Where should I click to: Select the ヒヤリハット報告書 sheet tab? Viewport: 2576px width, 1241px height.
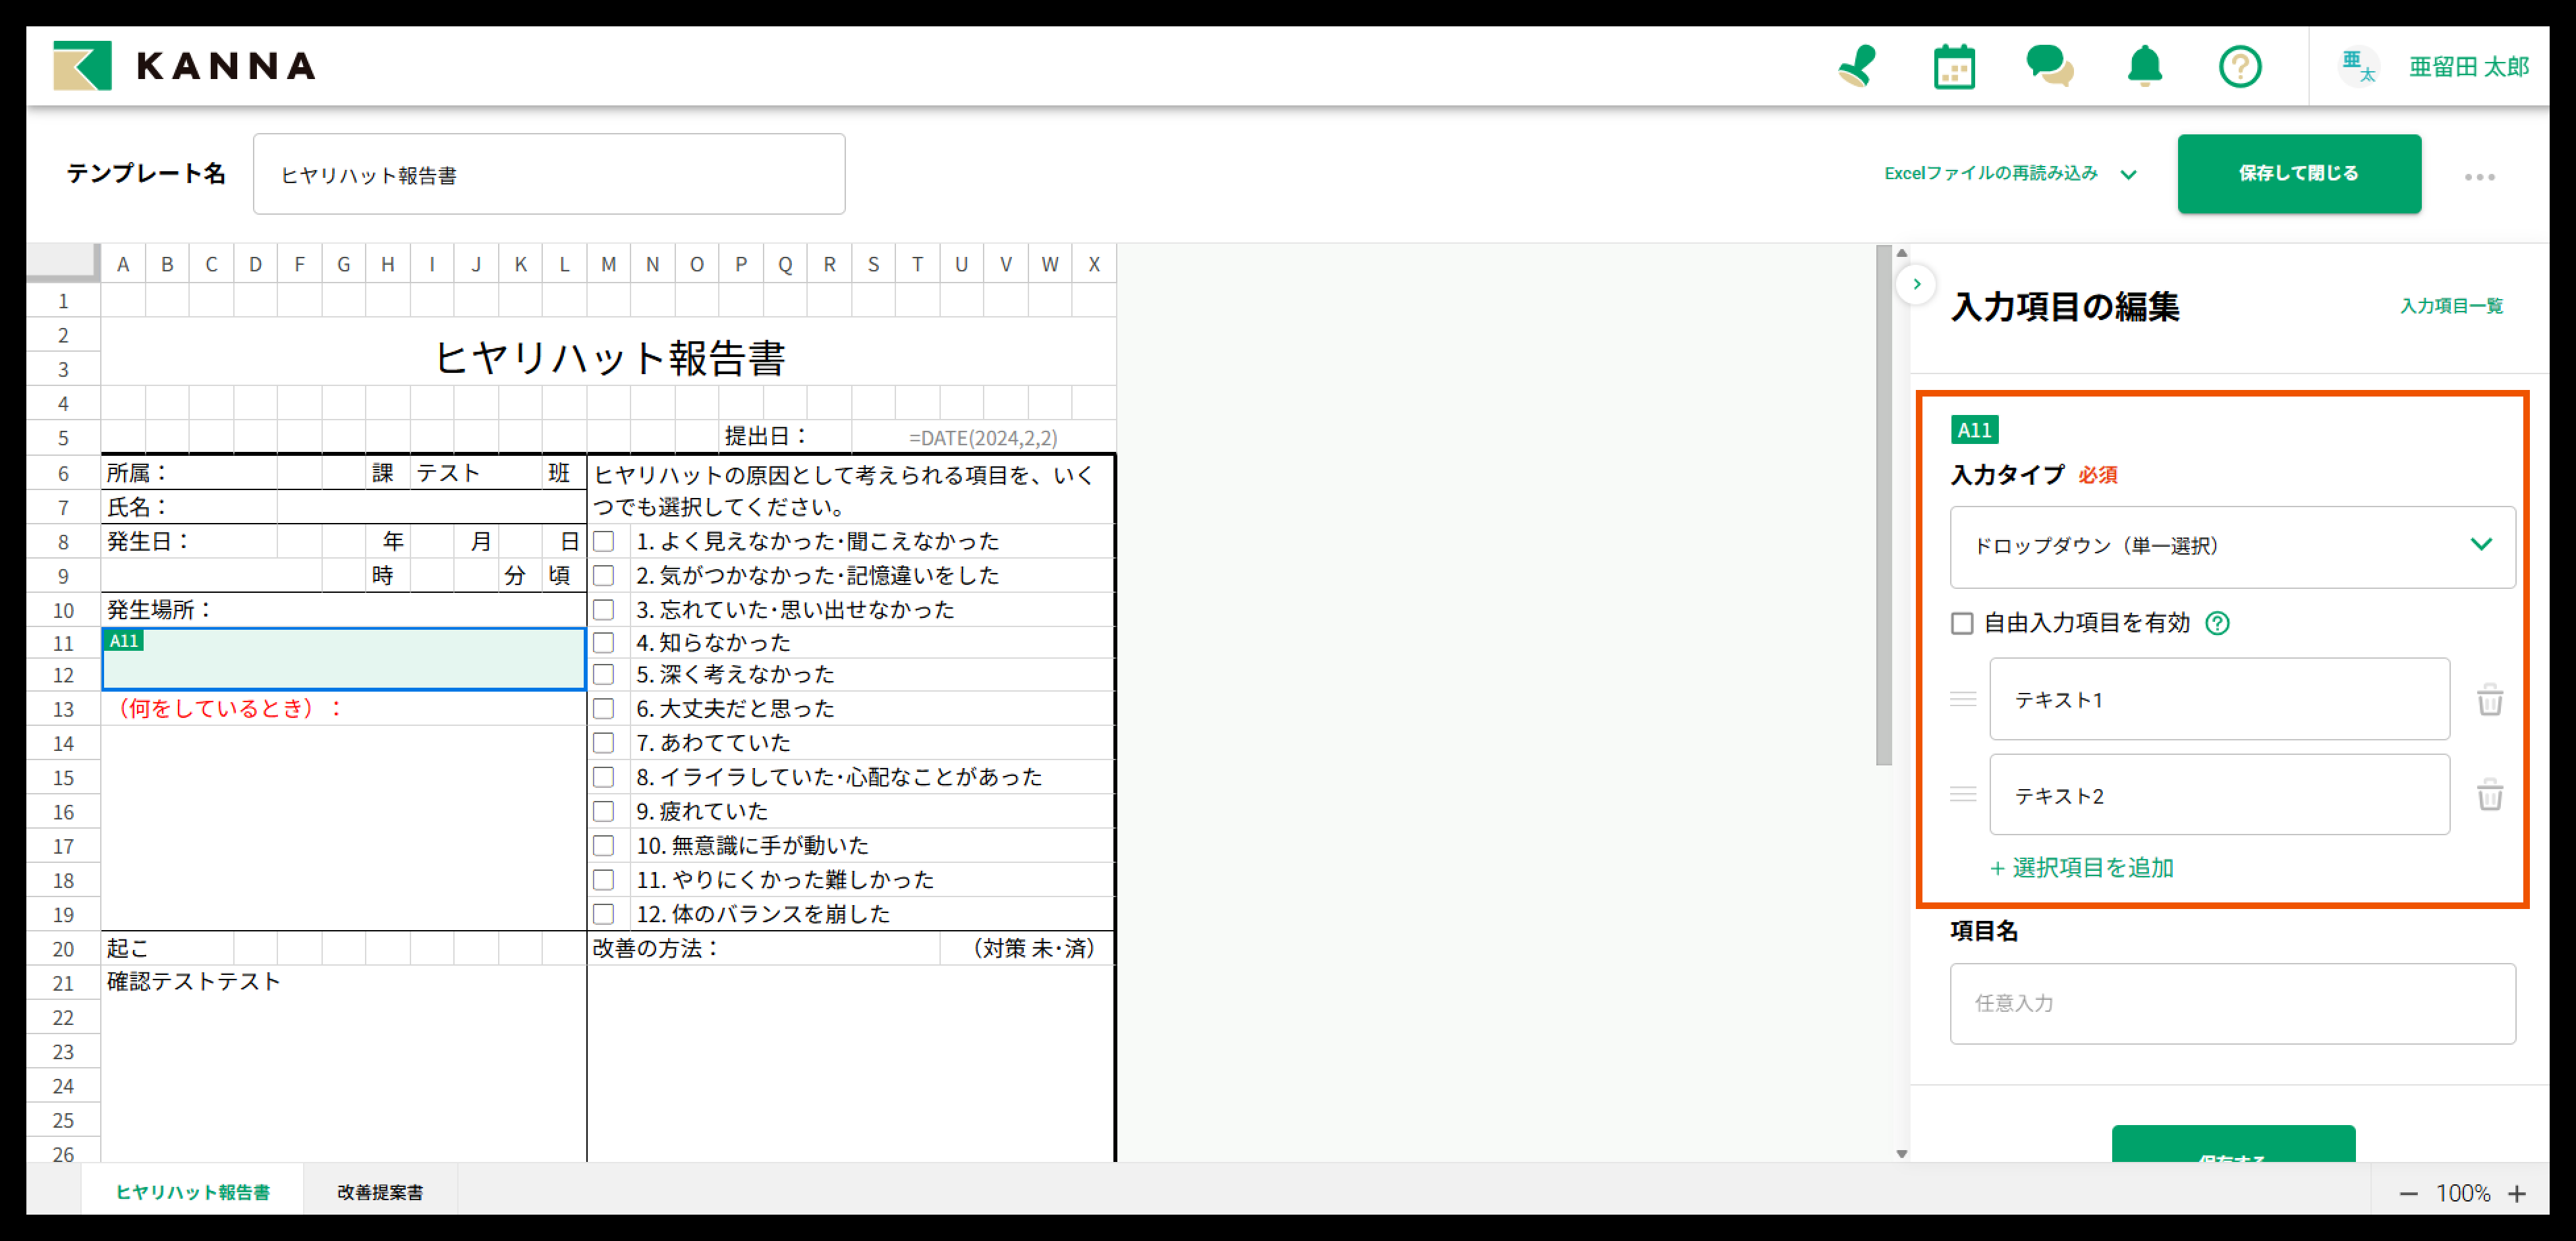[x=192, y=1192]
